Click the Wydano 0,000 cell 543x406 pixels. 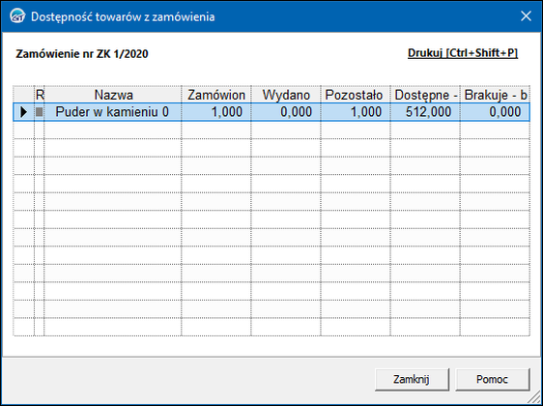click(286, 112)
